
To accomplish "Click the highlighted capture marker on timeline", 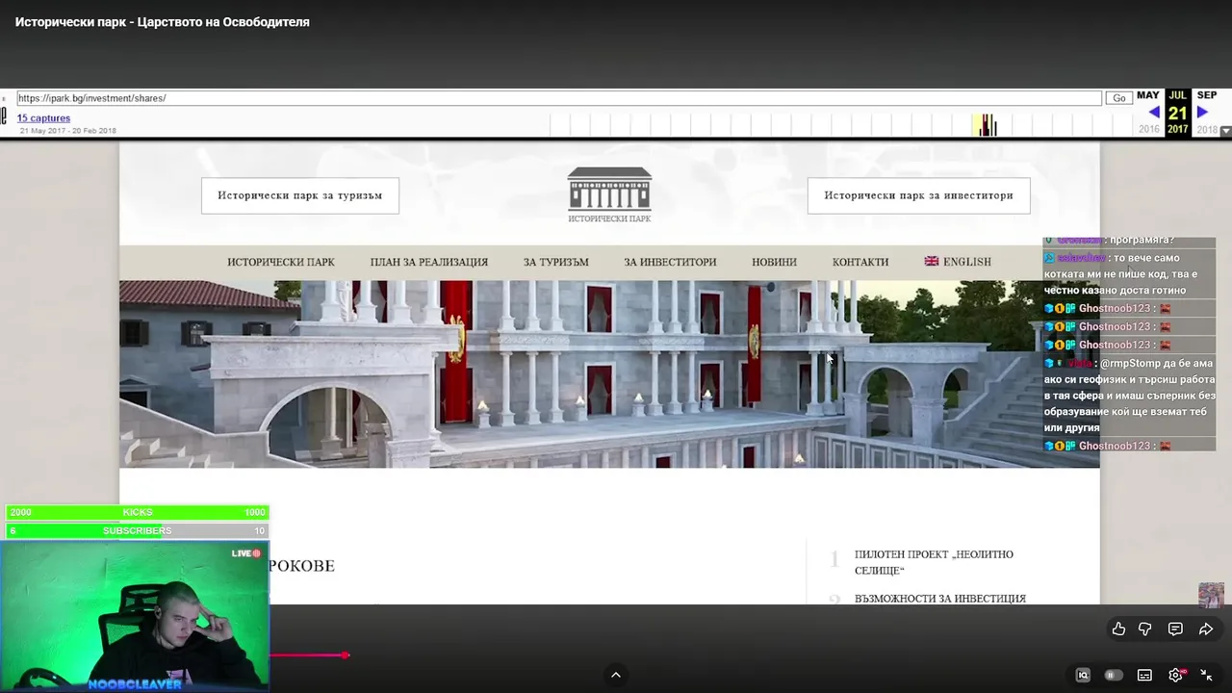I will [985, 125].
